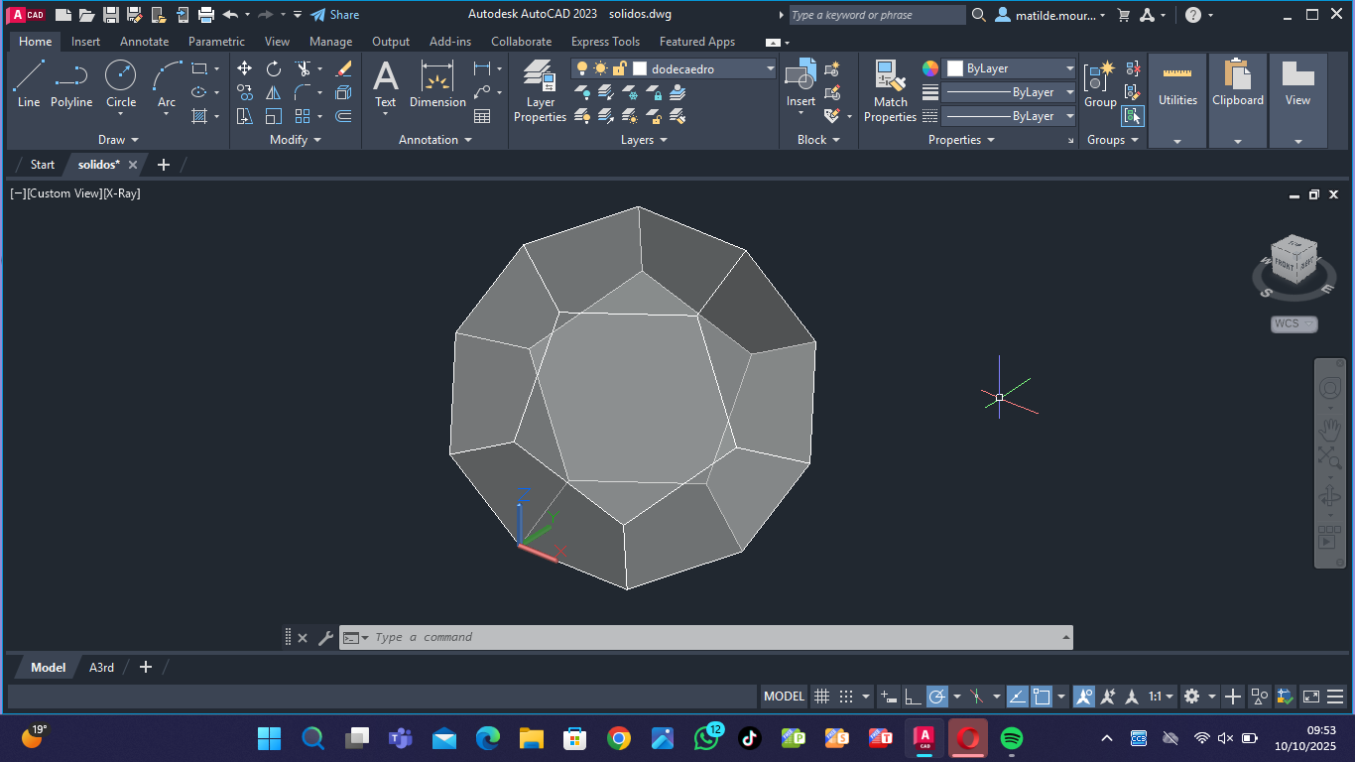
Task: Select the Line drawing tool
Action: [29, 83]
